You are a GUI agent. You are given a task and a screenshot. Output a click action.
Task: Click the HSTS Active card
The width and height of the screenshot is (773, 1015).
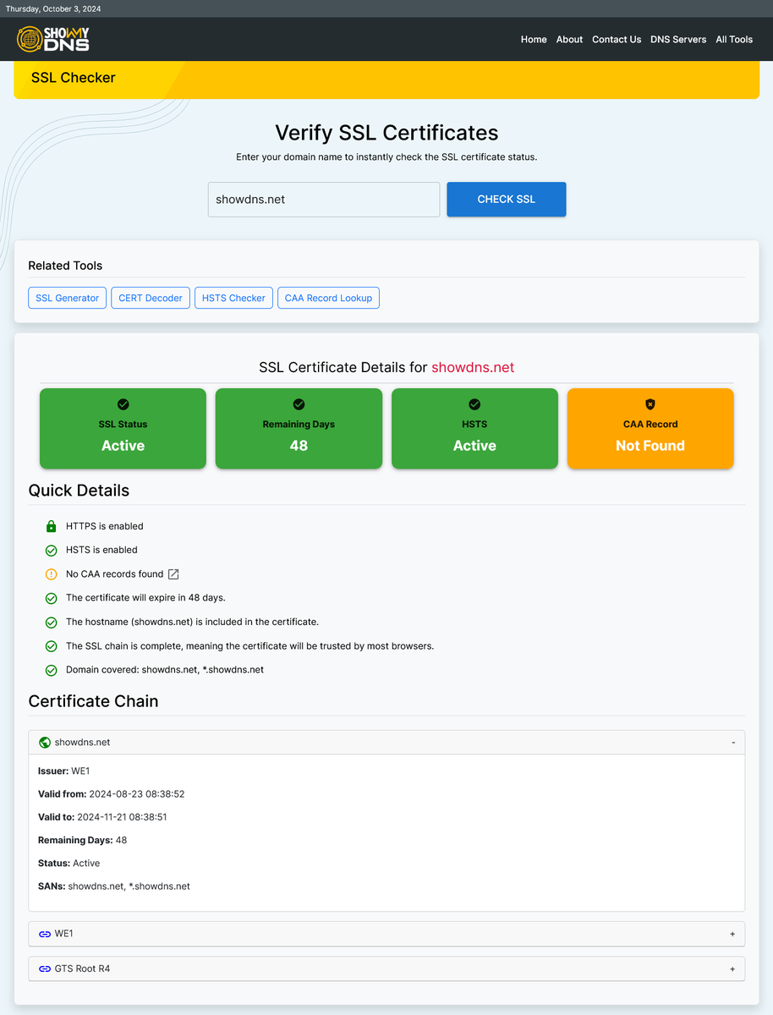474,429
